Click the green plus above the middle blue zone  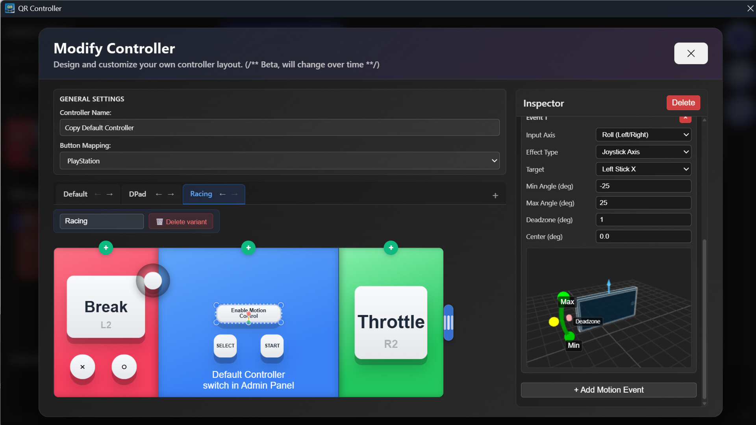click(x=248, y=248)
